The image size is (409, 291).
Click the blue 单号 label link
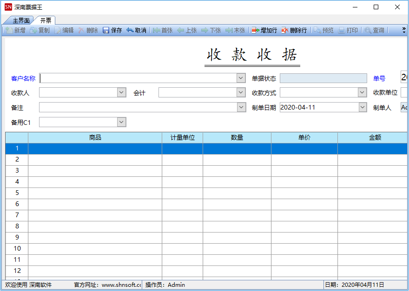point(379,78)
